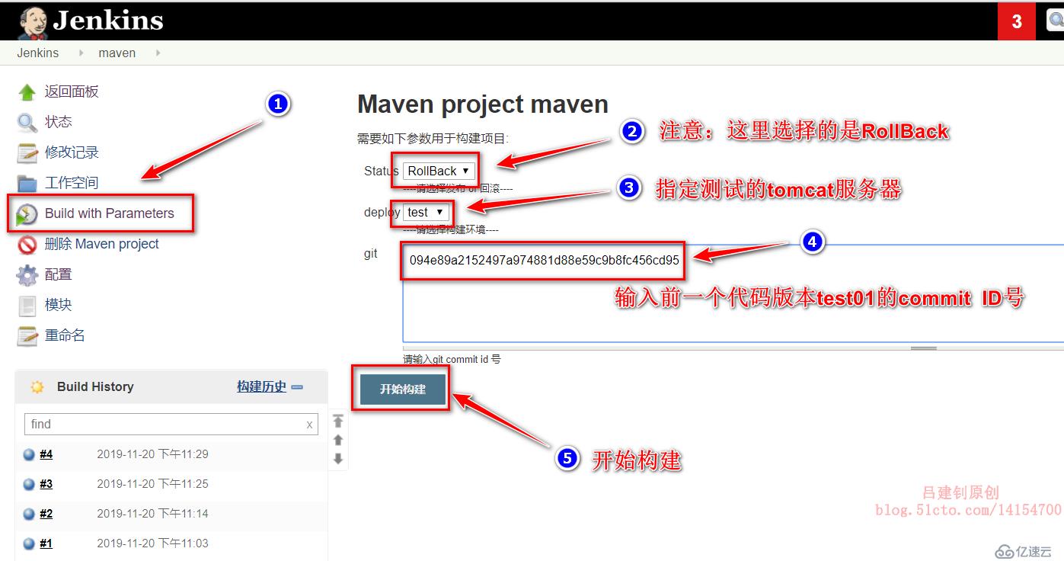Move down in build history list
Screen dimensions: 1064x561
[338, 459]
